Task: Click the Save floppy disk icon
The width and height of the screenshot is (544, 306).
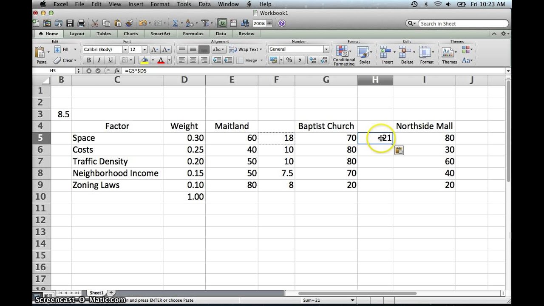Action: tap(70, 23)
